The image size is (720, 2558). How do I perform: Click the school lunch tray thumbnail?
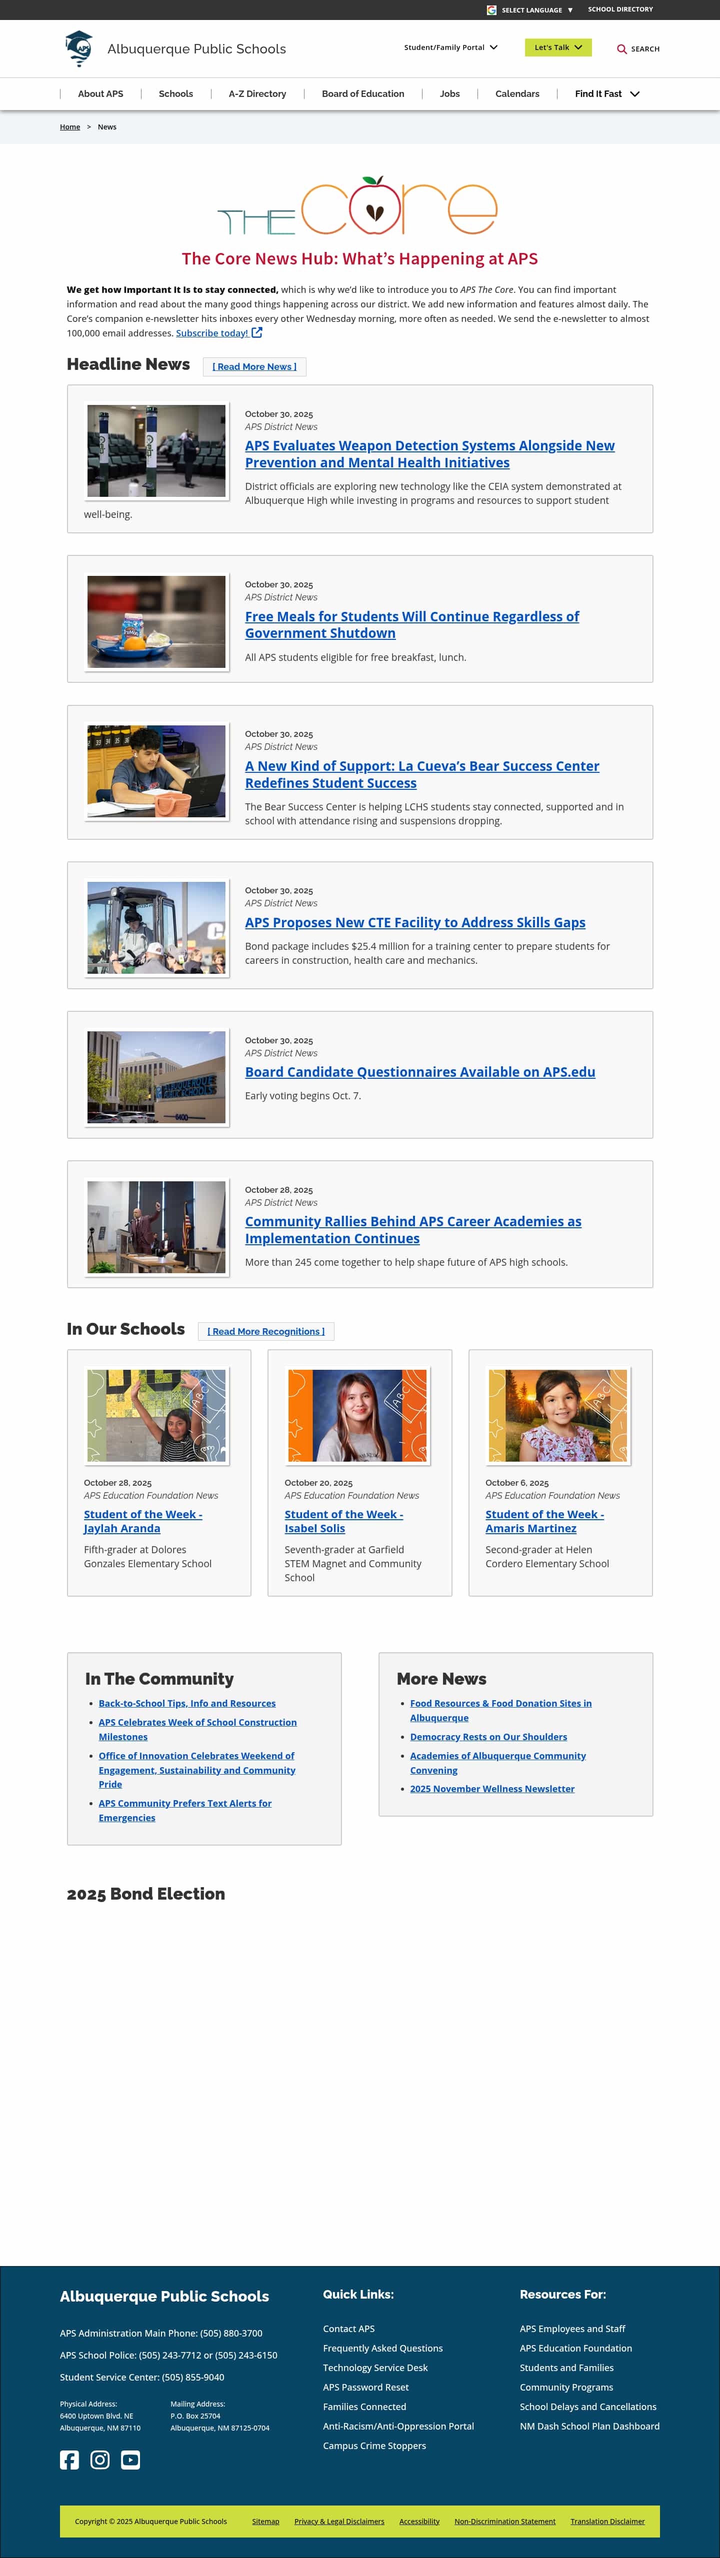(156, 621)
